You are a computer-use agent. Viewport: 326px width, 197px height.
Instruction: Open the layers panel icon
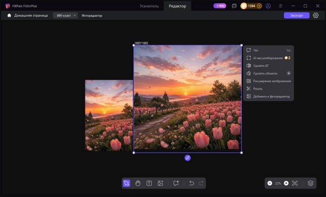pyautogui.click(x=310, y=183)
